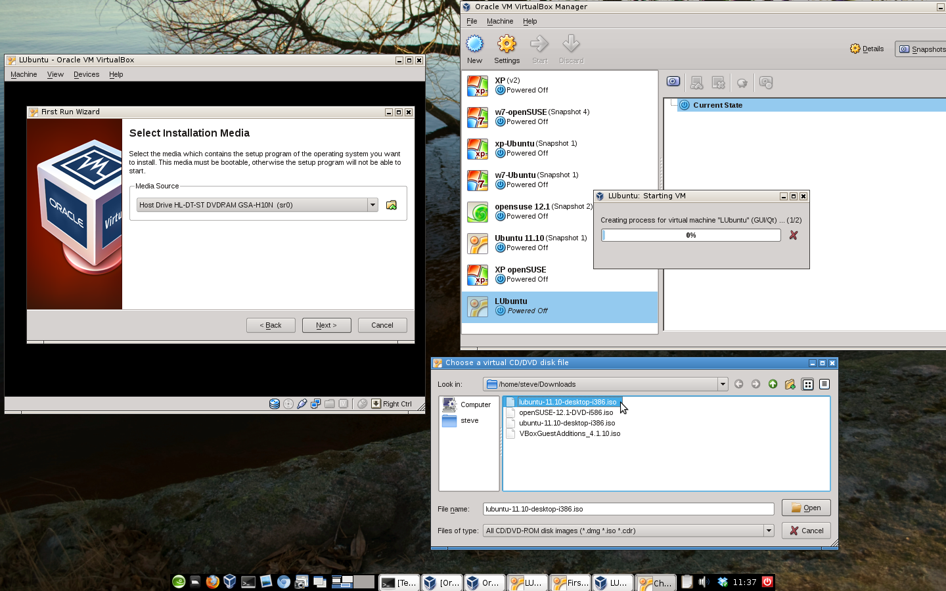Click the Show Snapshot Details icon

click(766, 82)
